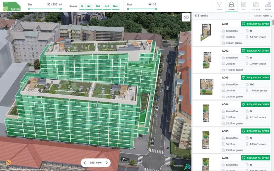Image resolution: width=274 pixels, height=171 pixels.
Task: Click the garden icon beside 24.27 m² garden
Action: [x=223, y=96]
